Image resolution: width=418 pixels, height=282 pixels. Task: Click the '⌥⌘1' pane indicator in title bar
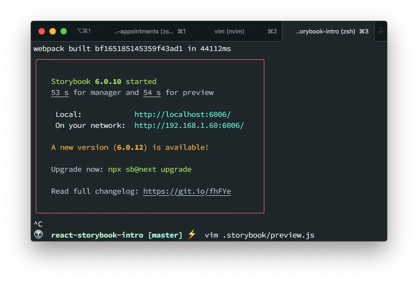coord(84,31)
